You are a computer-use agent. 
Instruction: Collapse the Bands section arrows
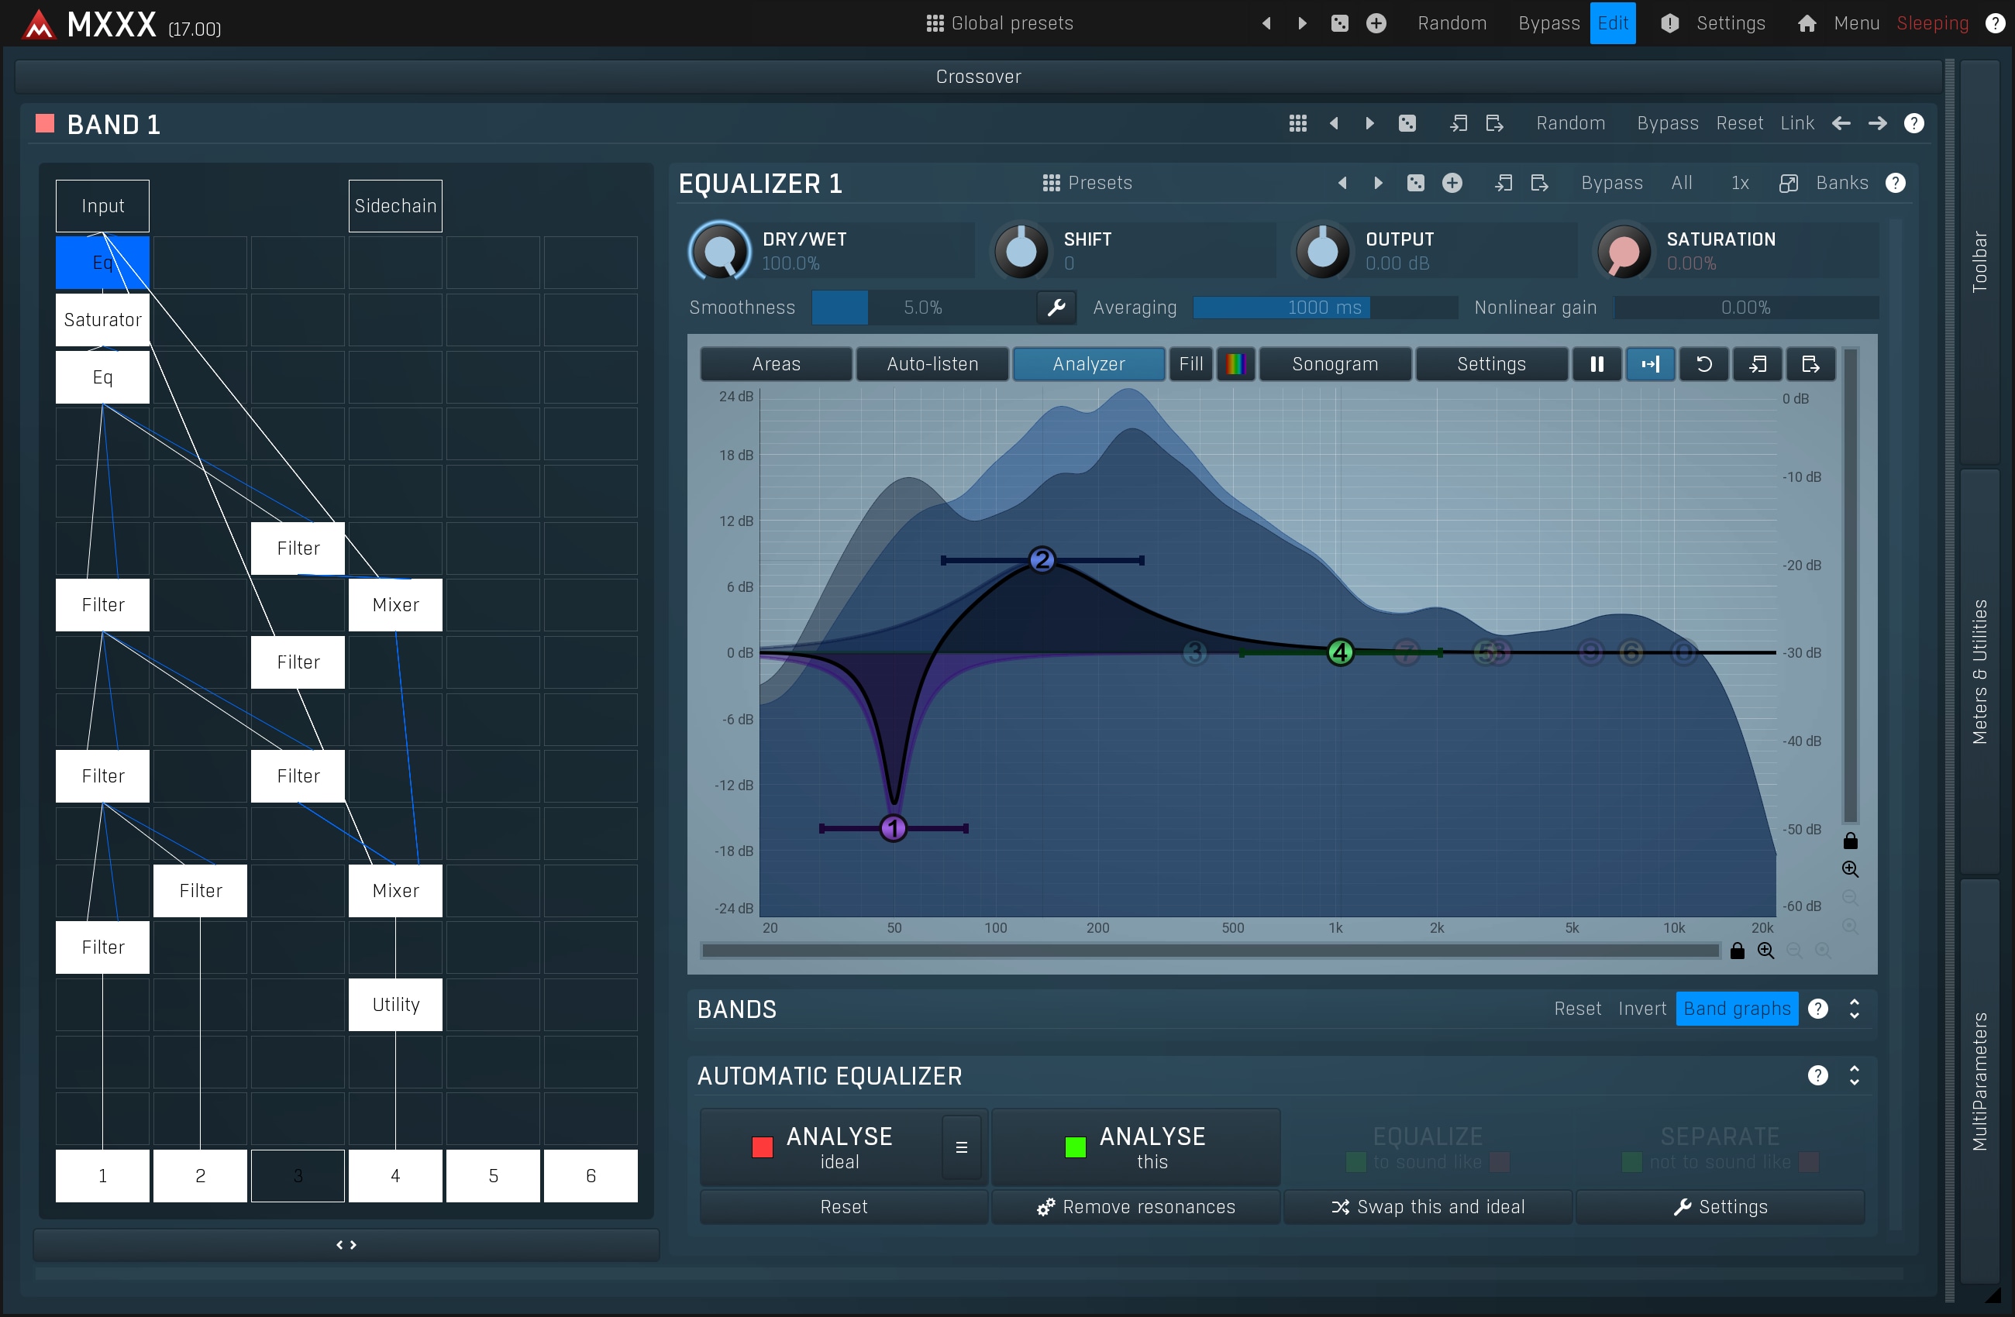click(1854, 1009)
